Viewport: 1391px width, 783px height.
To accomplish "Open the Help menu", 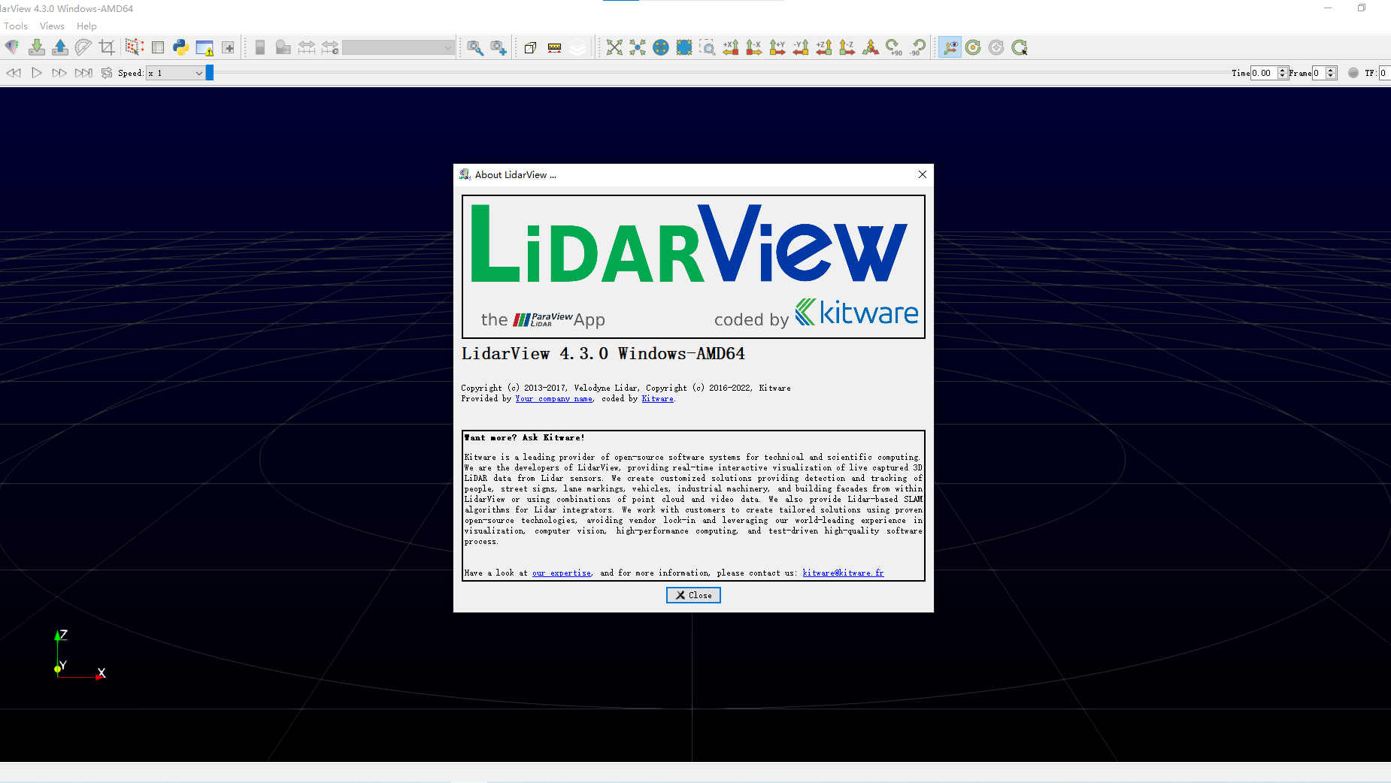I will pyautogui.click(x=86, y=26).
